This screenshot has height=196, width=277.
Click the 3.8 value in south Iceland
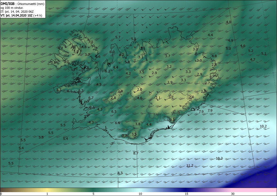coord(138,124)
